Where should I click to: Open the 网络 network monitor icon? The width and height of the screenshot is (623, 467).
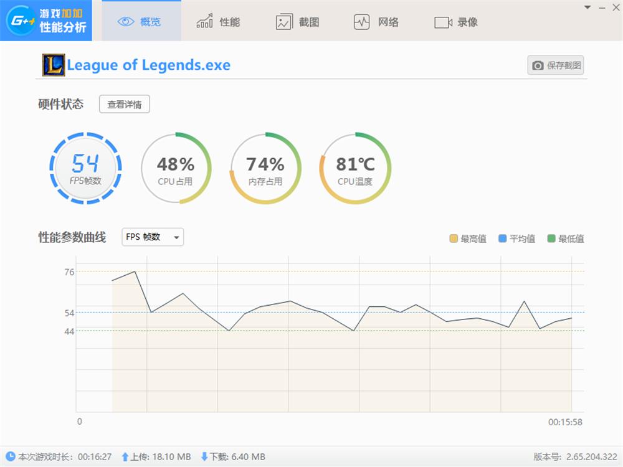pos(361,21)
